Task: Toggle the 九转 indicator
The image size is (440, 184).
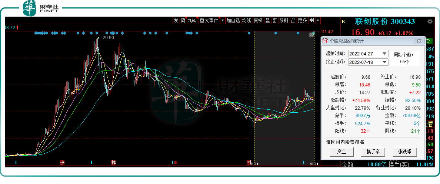Action: (x=192, y=20)
